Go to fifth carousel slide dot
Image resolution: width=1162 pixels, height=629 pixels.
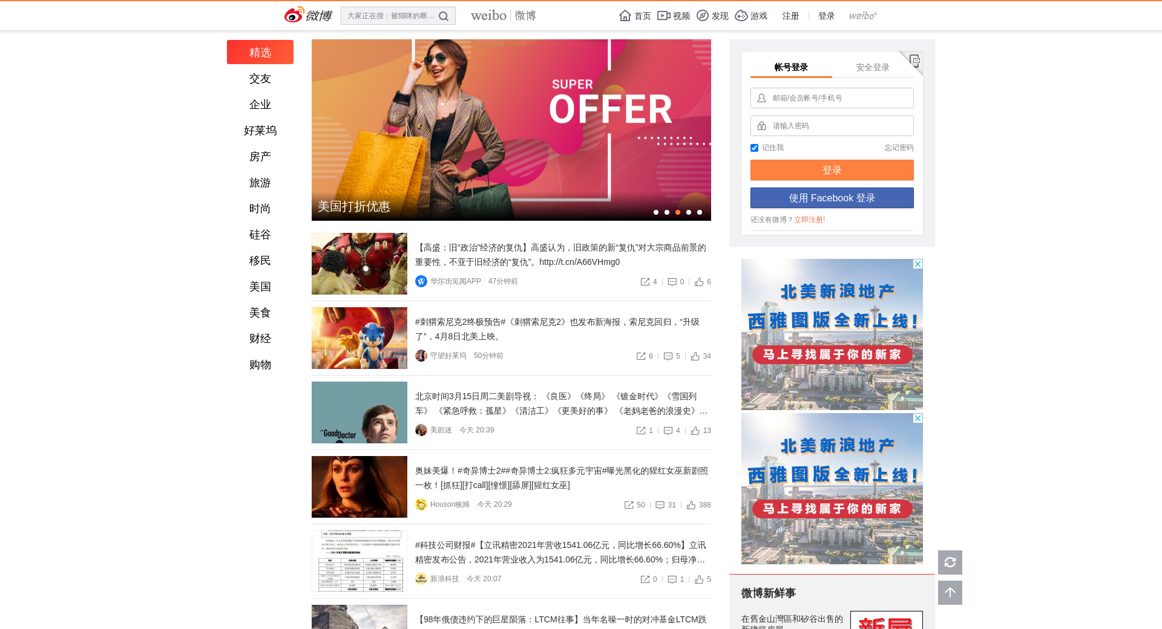[x=700, y=212]
